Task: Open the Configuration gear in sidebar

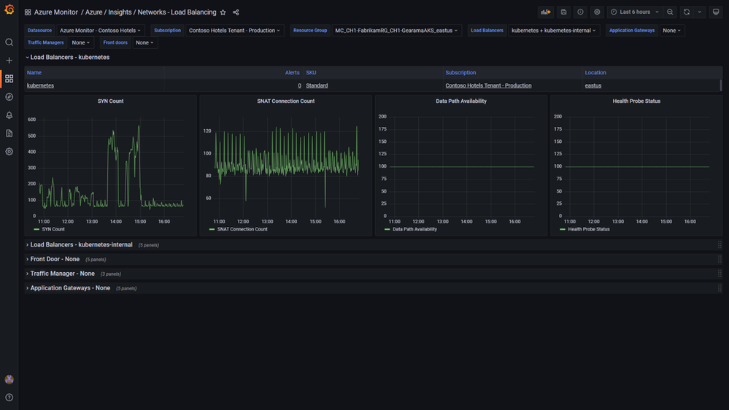Action: tap(9, 152)
